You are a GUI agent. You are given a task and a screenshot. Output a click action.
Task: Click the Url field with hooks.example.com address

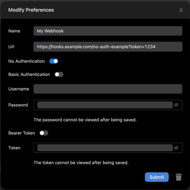[108, 47]
